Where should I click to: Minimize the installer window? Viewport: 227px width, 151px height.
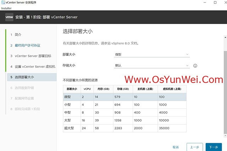coord(205,2)
